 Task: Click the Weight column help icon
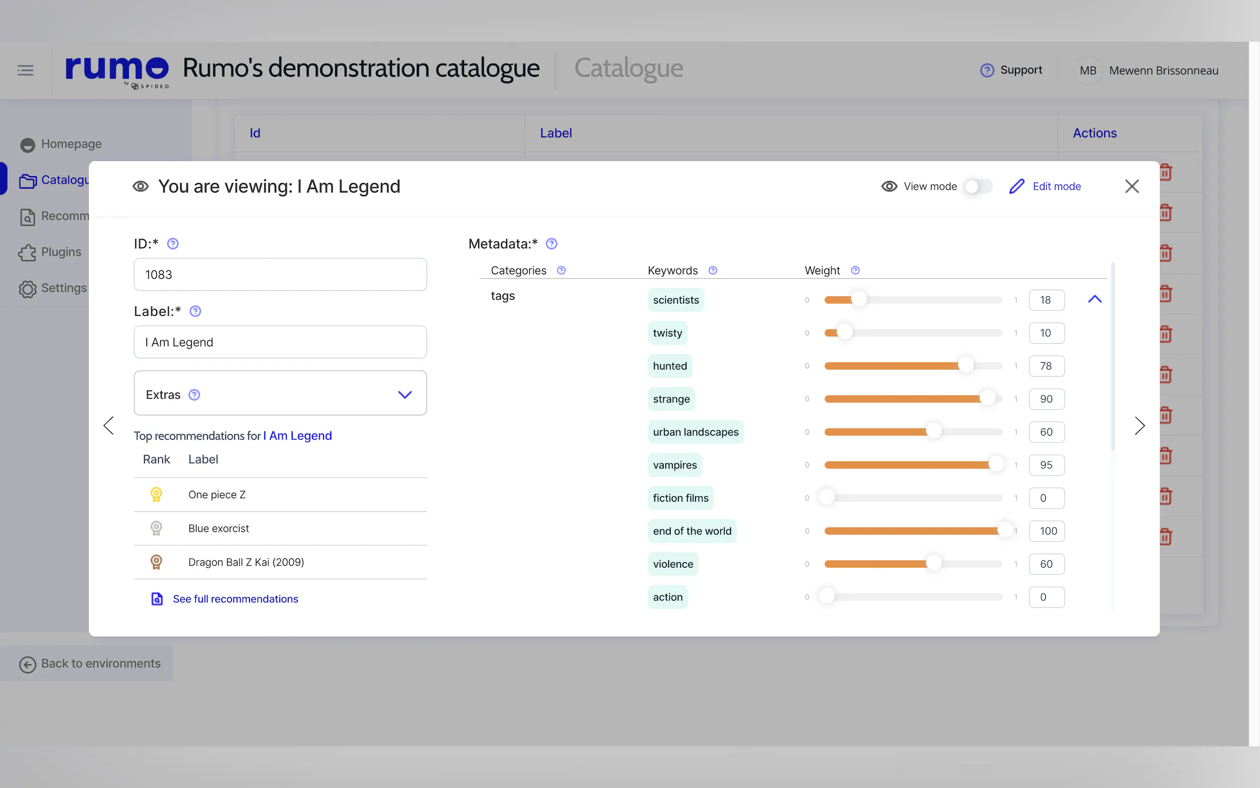pyautogui.click(x=855, y=270)
